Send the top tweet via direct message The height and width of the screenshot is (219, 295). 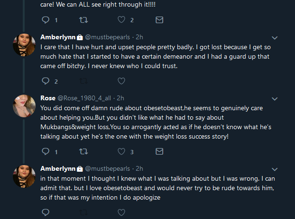click(159, 20)
